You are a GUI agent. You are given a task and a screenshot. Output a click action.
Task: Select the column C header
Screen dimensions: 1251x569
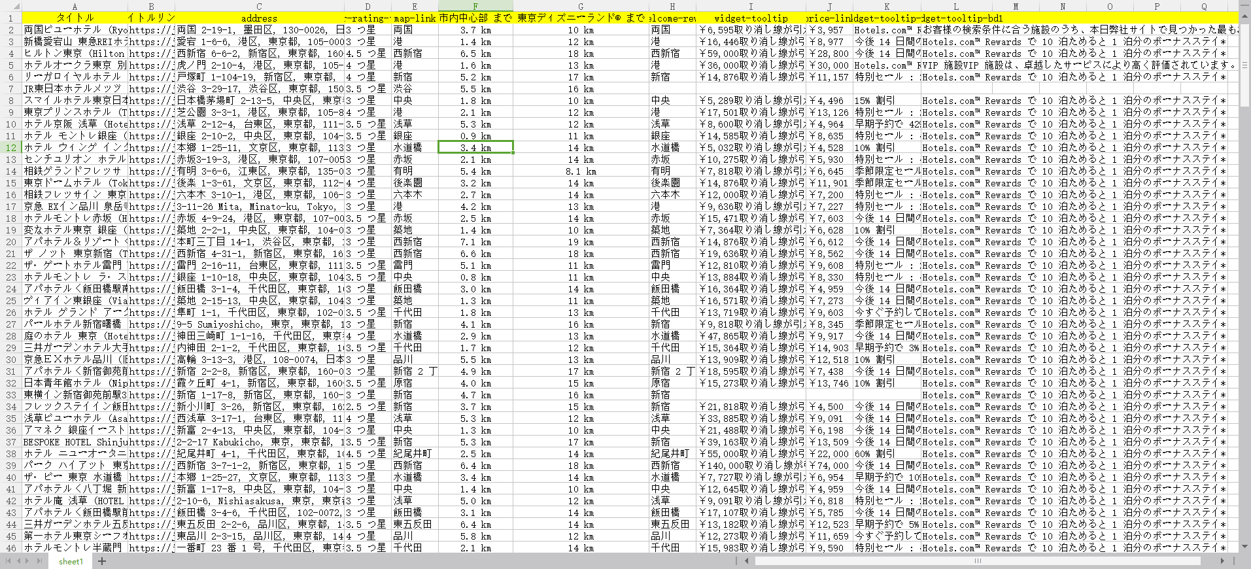(x=259, y=7)
